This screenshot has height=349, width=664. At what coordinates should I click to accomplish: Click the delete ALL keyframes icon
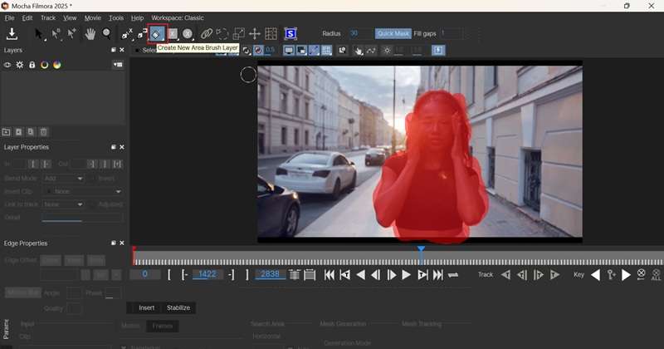[x=656, y=275]
